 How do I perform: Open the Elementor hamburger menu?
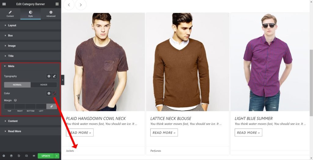point(4,4)
